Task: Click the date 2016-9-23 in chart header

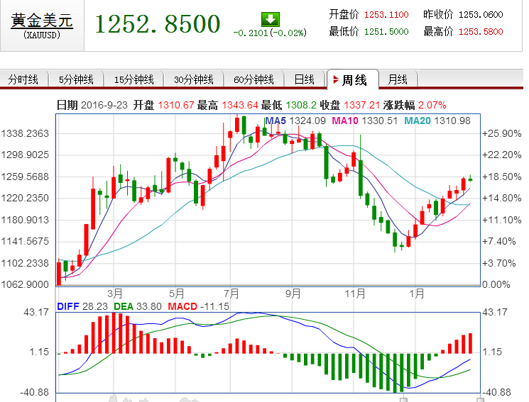Action: pyautogui.click(x=104, y=105)
